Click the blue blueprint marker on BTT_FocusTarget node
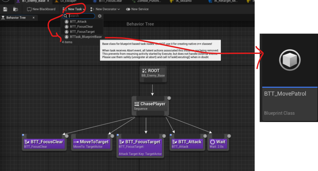 tap(118, 135)
